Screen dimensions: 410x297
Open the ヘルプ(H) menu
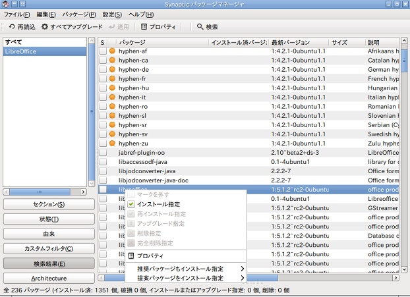pos(141,14)
